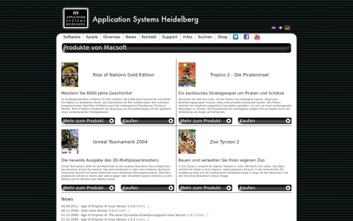Click Mehr zum Produkt for Rise of Nations
Image resolution: width=353 pixels, height=221 pixels.
point(88,121)
